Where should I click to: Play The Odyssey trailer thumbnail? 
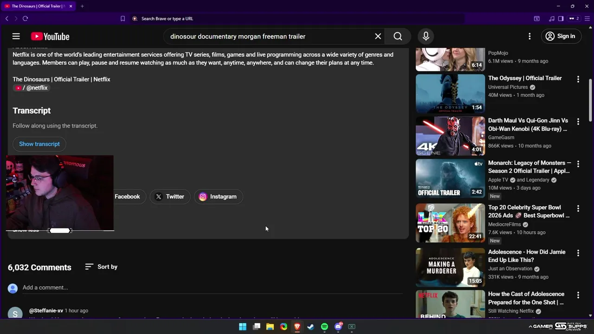tap(450, 94)
